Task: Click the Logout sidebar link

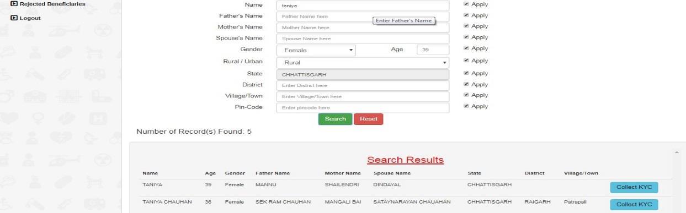Action: coord(26,18)
